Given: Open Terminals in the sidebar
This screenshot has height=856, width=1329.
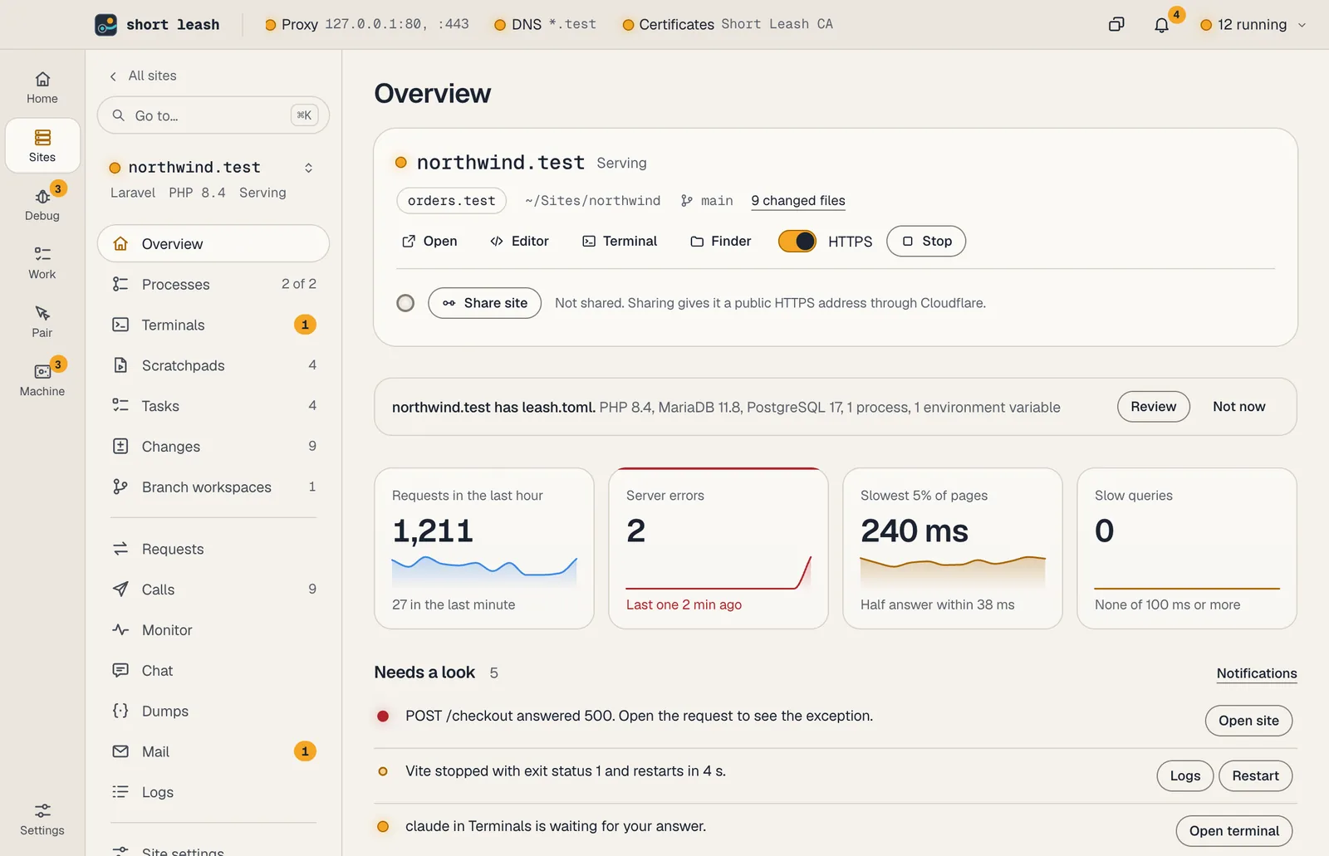Looking at the screenshot, I should click(213, 325).
